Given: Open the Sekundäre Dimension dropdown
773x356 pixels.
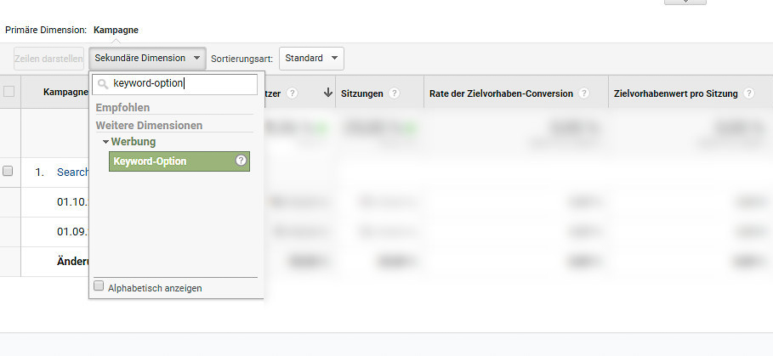Looking at the screenshot, I should pos(147,59).
